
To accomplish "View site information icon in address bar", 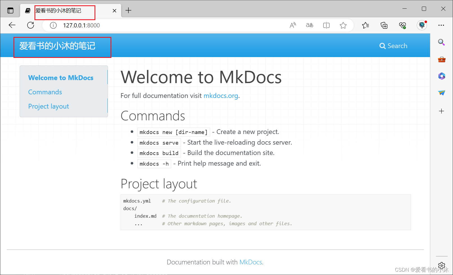I will (x=53, y=25).
